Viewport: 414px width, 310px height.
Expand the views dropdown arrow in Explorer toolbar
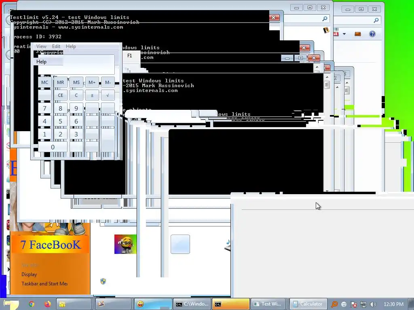tap(344, 34)
